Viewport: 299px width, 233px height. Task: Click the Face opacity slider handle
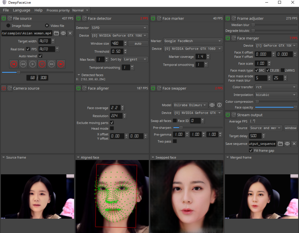tap(295, 107)
